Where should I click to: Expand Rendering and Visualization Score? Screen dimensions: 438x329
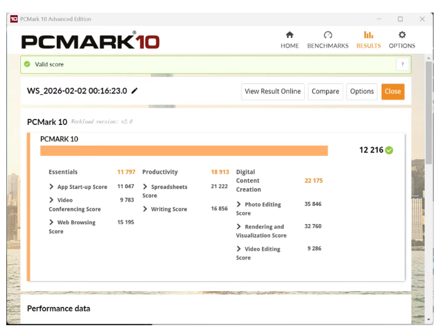click(239, 227)
